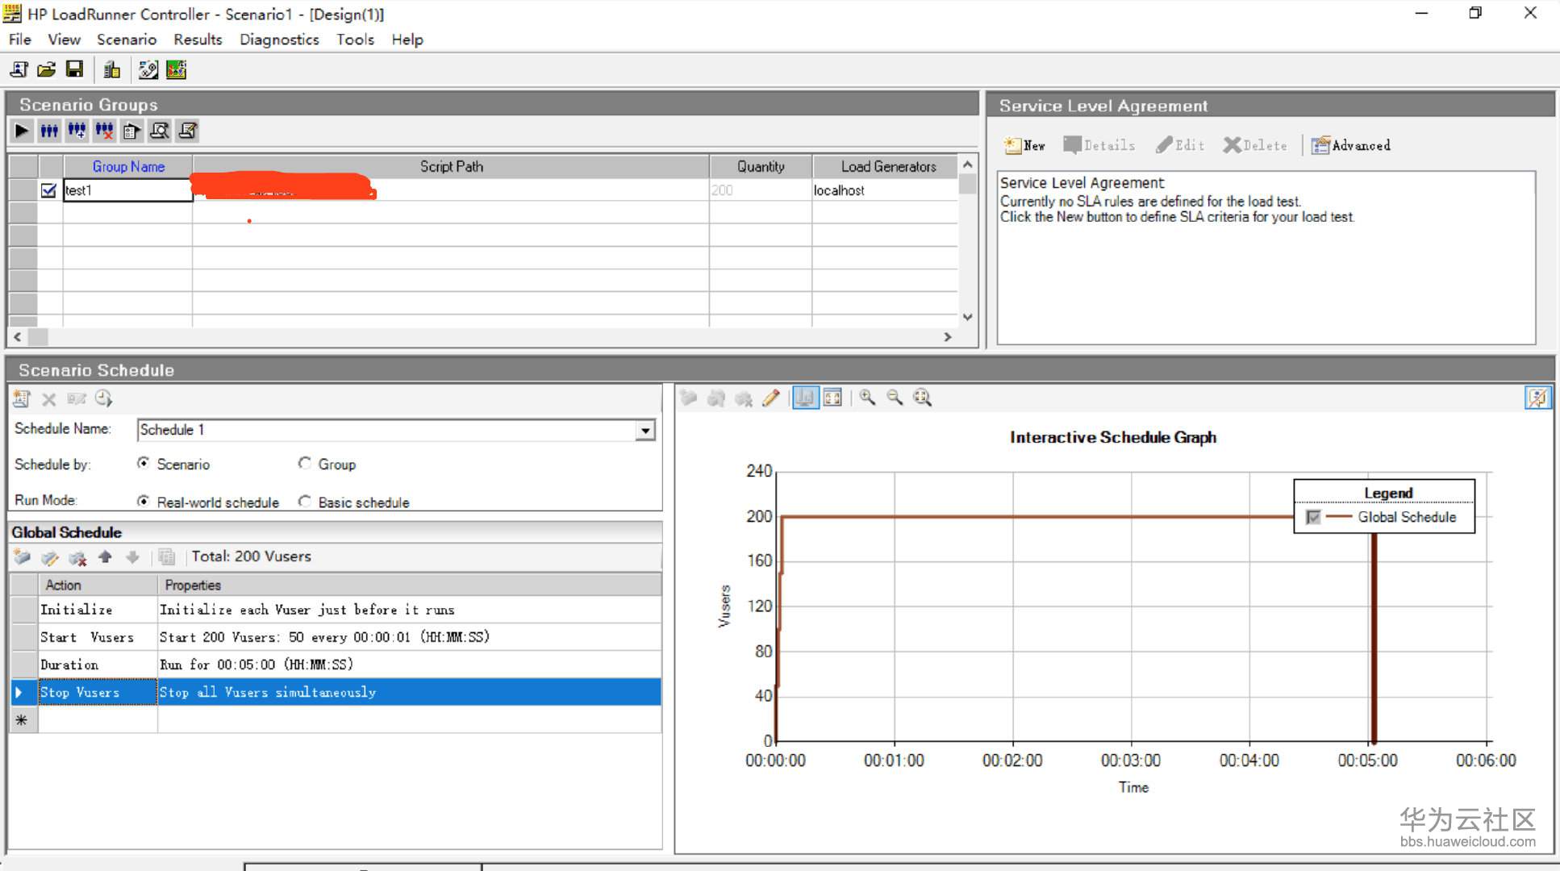This screenshot has width=1560, height=871.
Task: Click the zoom in magnifier on schedule graph
Action: [867, 398]
